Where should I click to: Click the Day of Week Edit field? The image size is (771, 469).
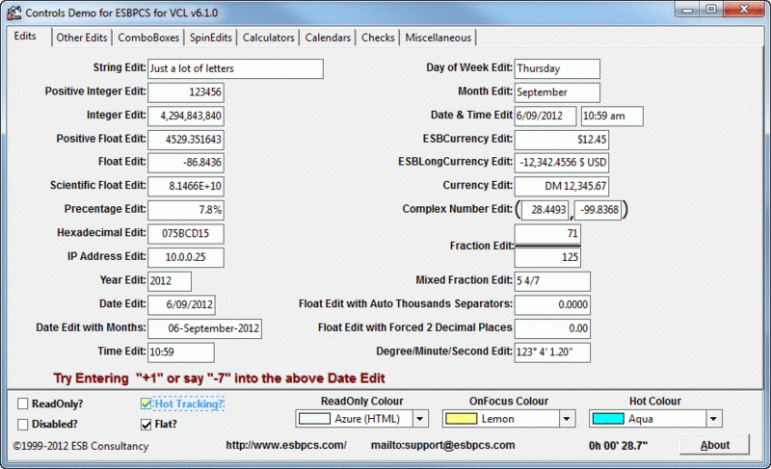(x=557, y=68)
